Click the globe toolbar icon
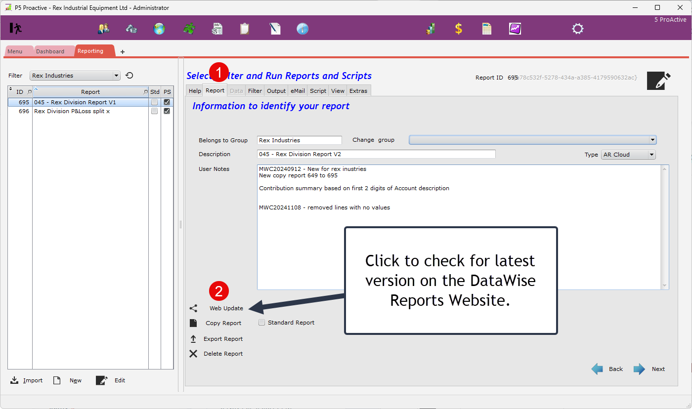Screen dimensions: 692x409 click(x=159, y=29)
